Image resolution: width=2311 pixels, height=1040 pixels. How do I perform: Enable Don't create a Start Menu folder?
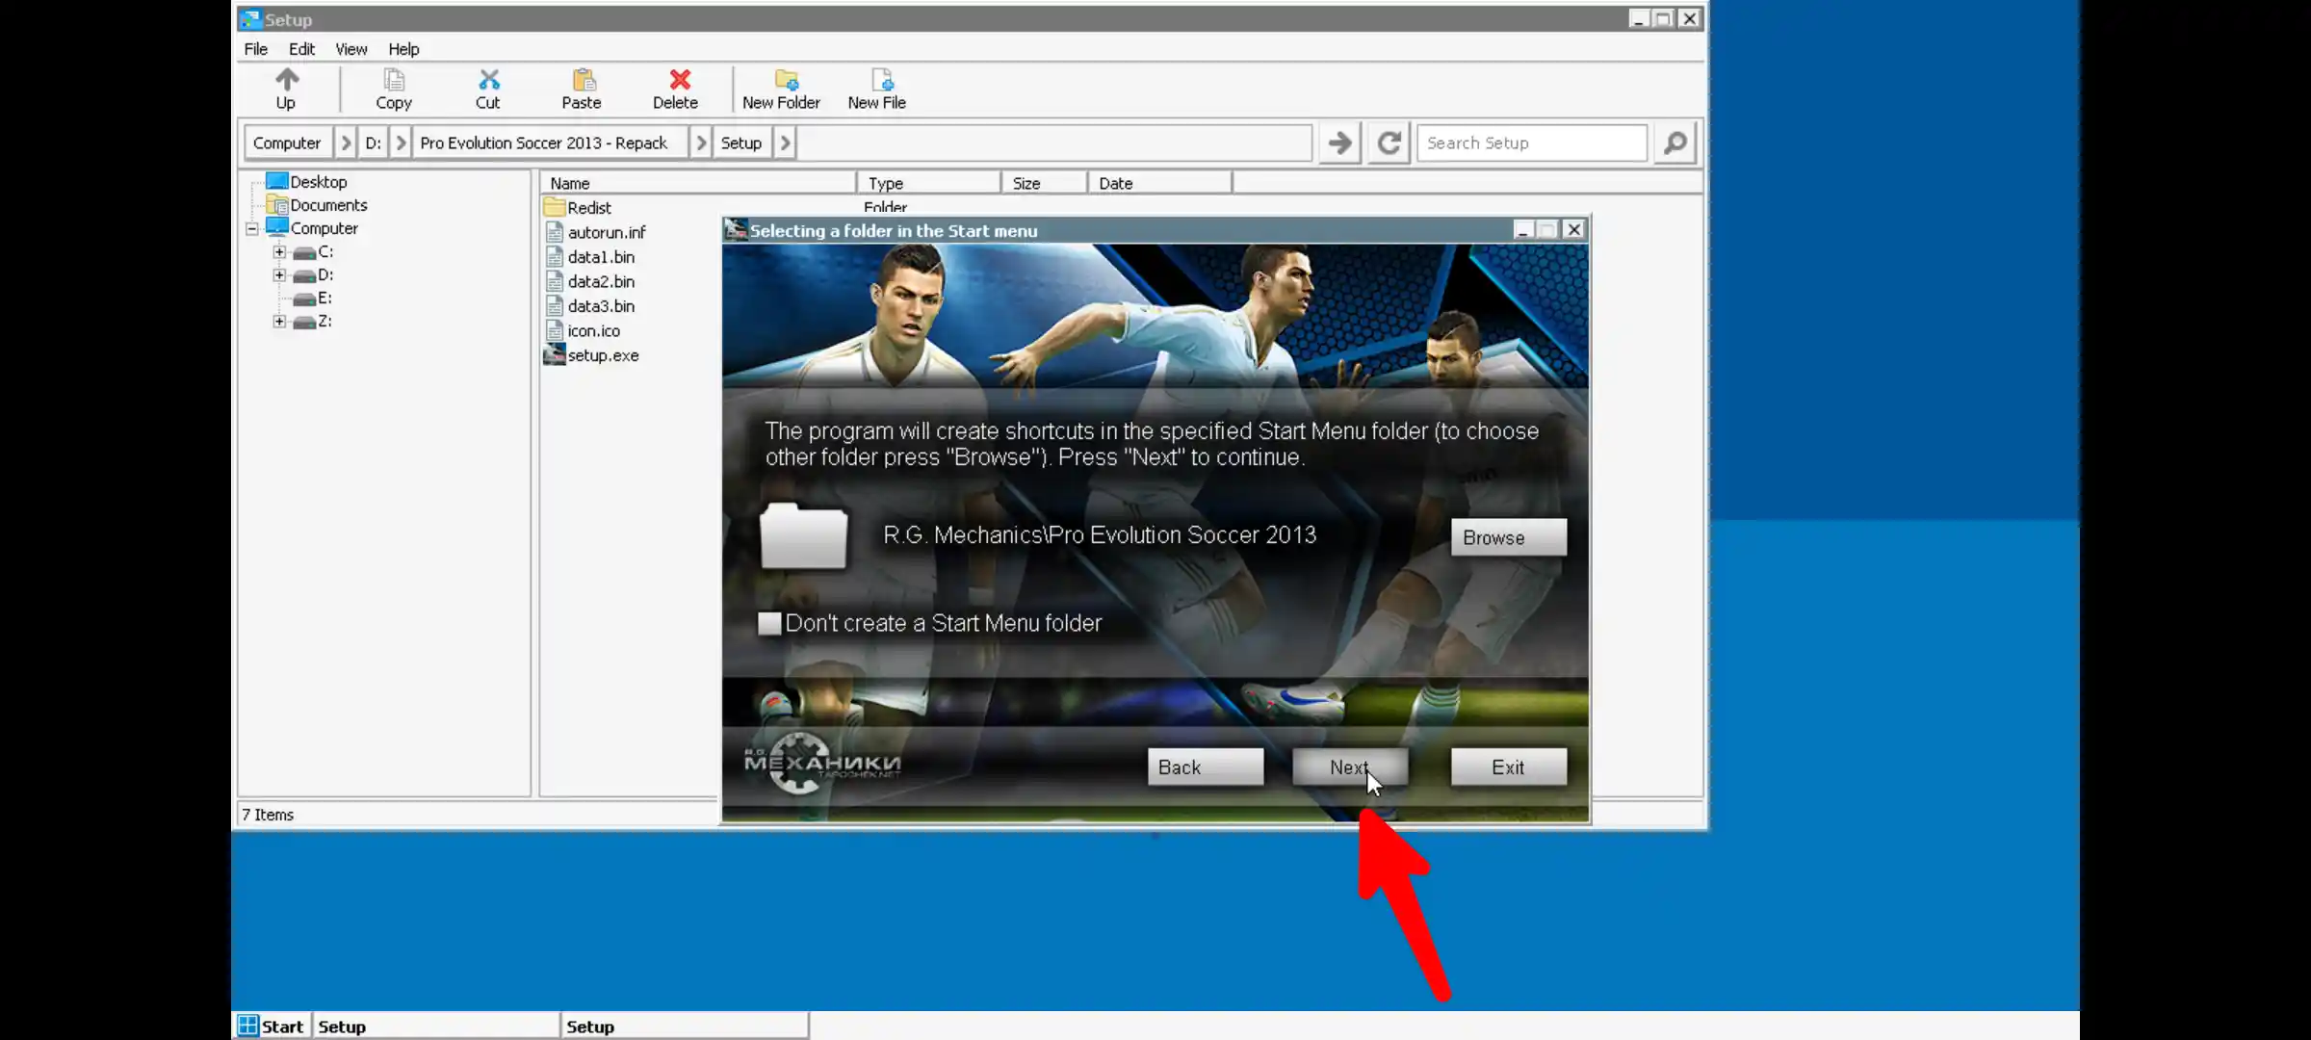point(769,623)
